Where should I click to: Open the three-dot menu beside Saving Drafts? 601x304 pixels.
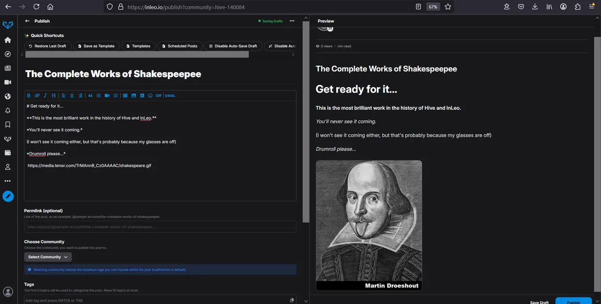pyautogui.click(x=292, y=21)
